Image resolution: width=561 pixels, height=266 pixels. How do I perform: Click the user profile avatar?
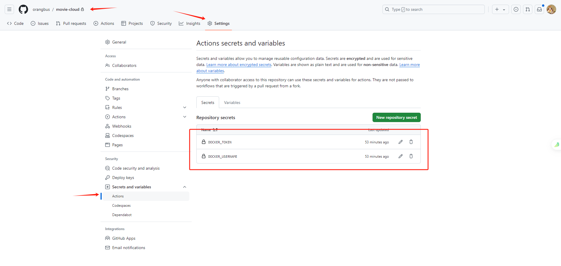pyautogui.click(x=551, y=9)
